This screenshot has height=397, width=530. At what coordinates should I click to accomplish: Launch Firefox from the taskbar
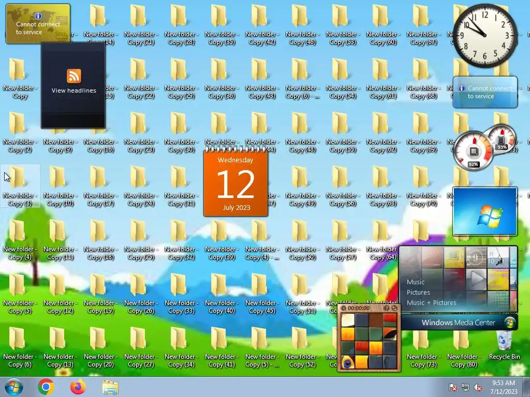point(78,387)
